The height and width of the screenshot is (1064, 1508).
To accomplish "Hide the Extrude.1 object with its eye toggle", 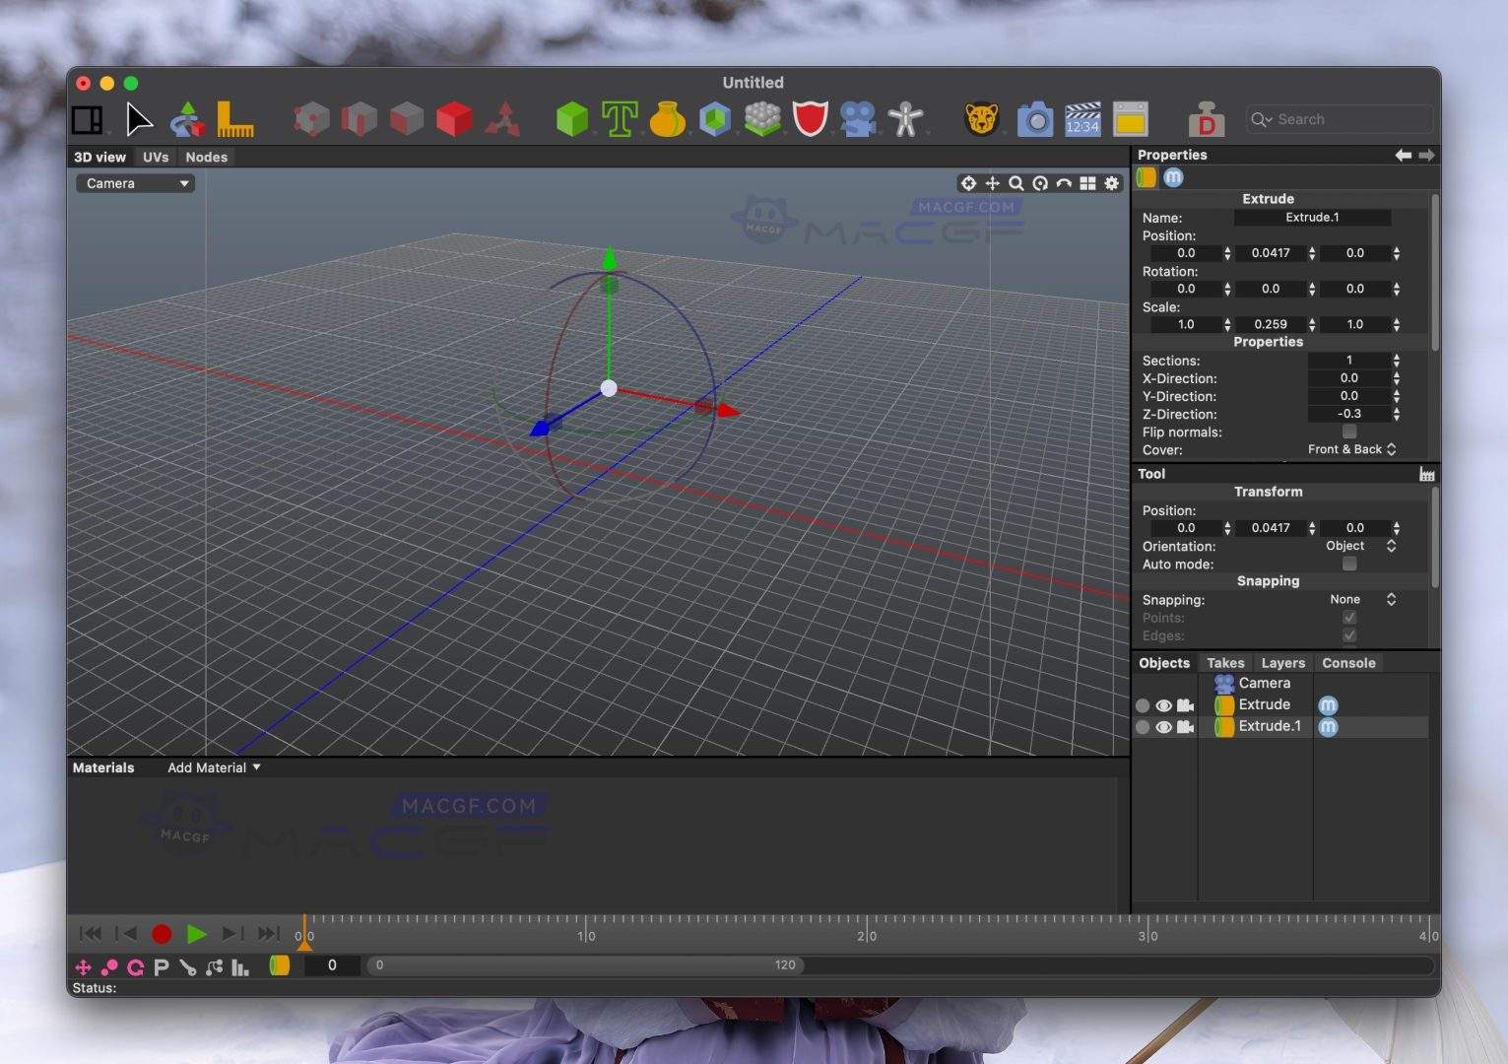I will (x=1163, y=727).
